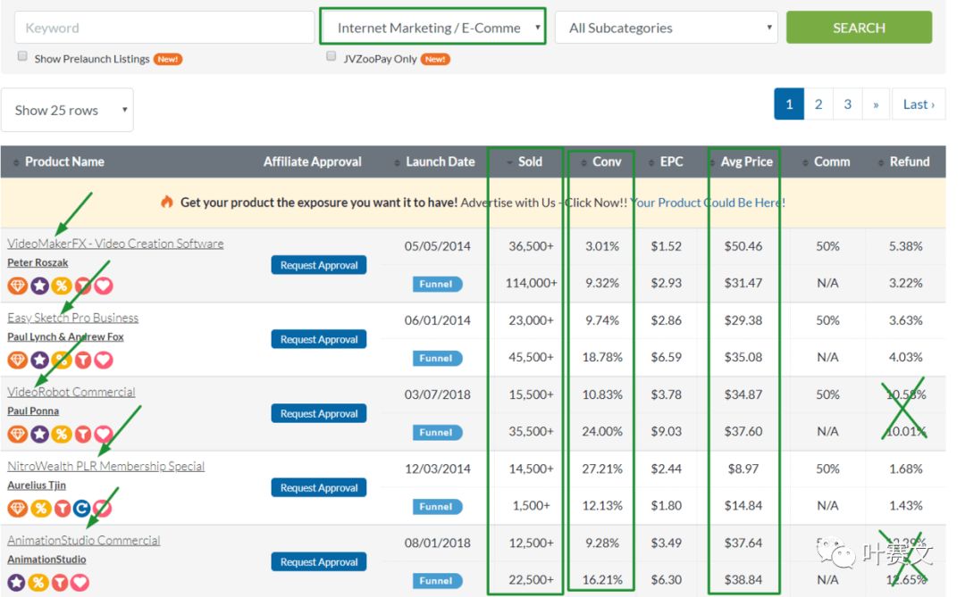The image size is (965, 597).
Task: Click purple star icon in Easy Sketch Pro row
Action: [39, 360]
